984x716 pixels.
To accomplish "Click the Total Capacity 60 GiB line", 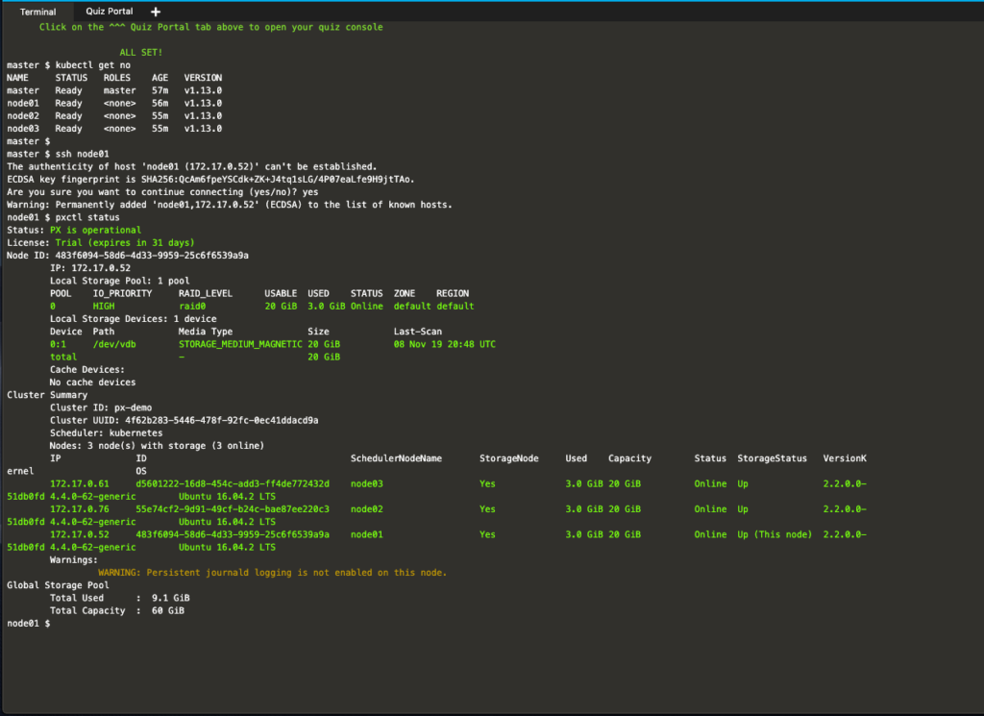I will point(117,610).
